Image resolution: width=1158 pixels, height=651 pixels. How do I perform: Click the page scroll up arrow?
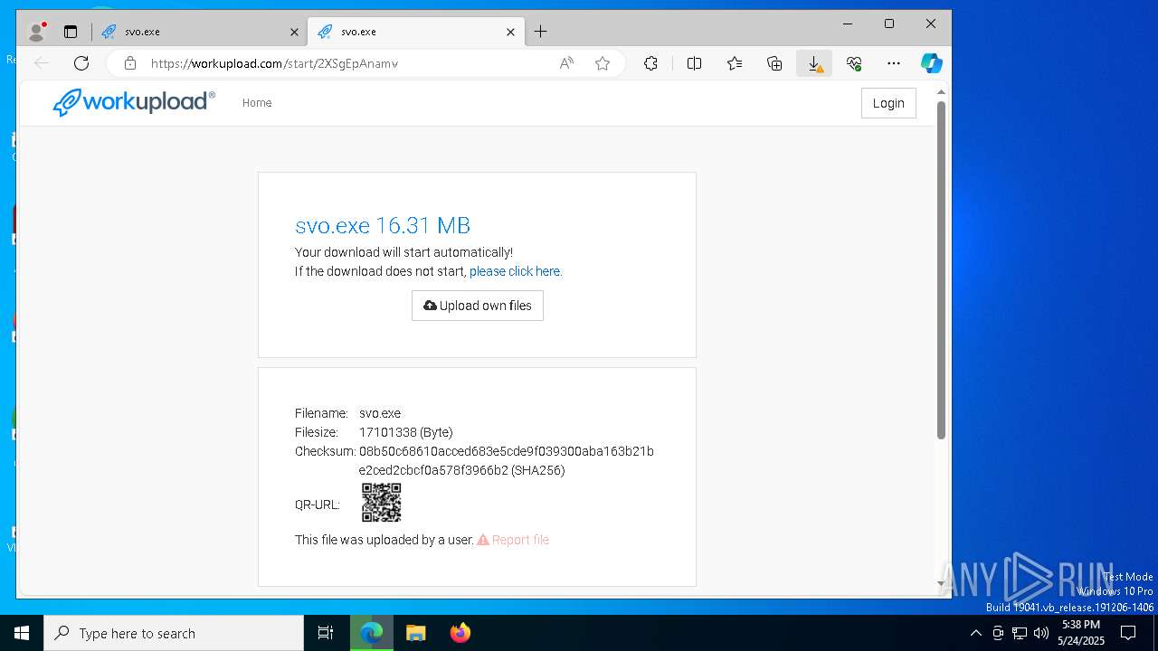pyautogui.click(x=941, y=92)
